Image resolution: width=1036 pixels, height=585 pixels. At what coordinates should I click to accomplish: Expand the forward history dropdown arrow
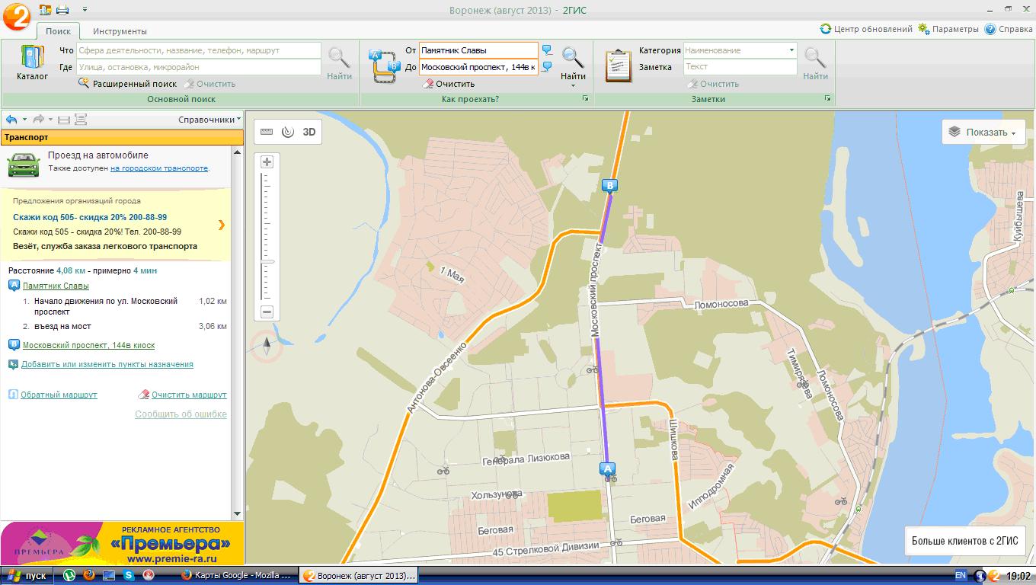[50, 120]
